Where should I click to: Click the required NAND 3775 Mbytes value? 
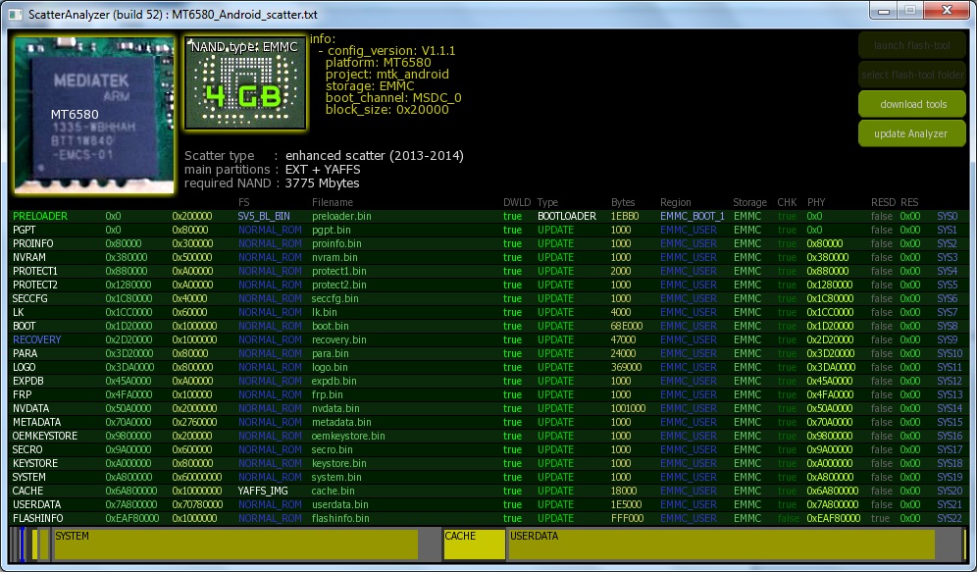tap(322, 183)
